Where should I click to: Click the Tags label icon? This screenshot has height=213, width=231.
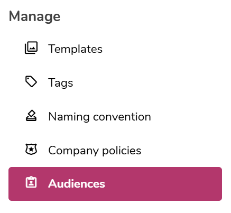(x=31, y=81)
